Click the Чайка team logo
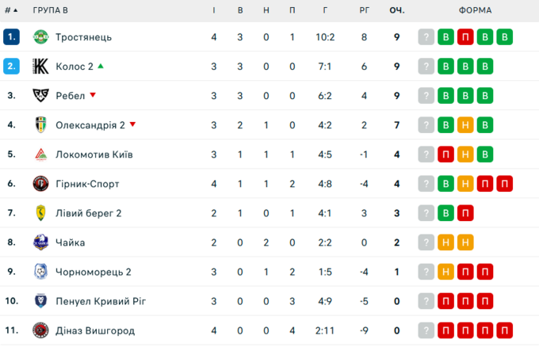 pyautogui.click(x=40, y=242)
